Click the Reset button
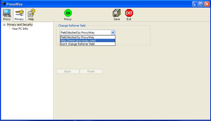211x121 pixels. point(91,71)
